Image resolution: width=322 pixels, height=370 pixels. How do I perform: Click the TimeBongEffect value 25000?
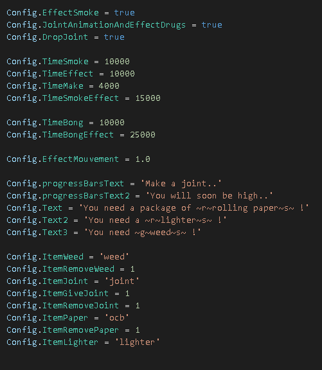coord(143,135)
